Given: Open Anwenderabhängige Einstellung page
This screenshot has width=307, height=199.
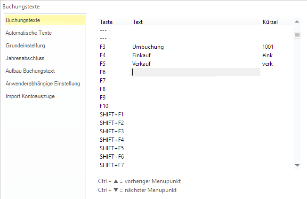Looking at the screenshot, I should pyautogui.click(x=43, y=84).
